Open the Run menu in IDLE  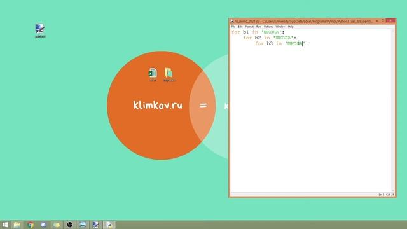(x=259, y=27)
